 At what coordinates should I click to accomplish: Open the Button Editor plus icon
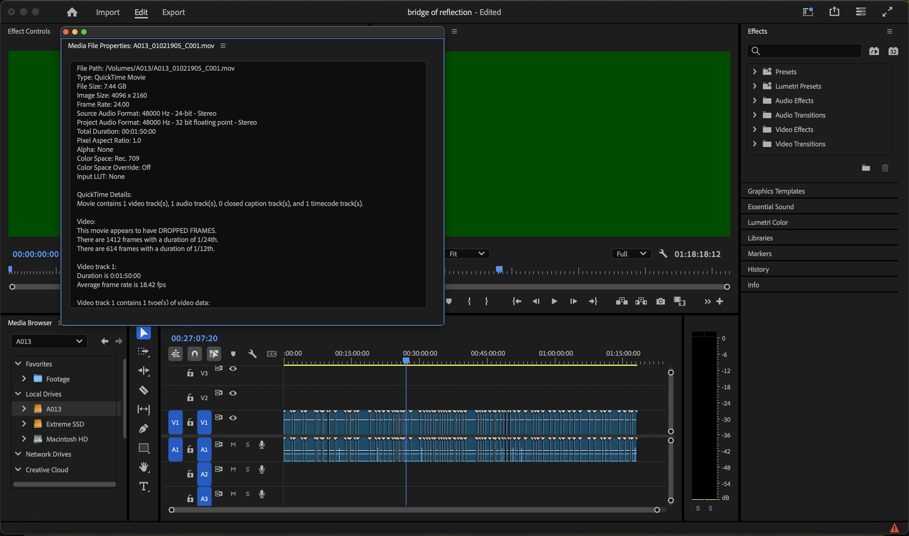click(x=720, y=301)
